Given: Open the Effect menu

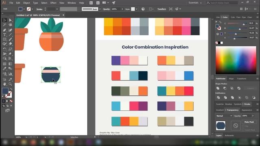Looking at the screenshot, I should coord(53,3).
